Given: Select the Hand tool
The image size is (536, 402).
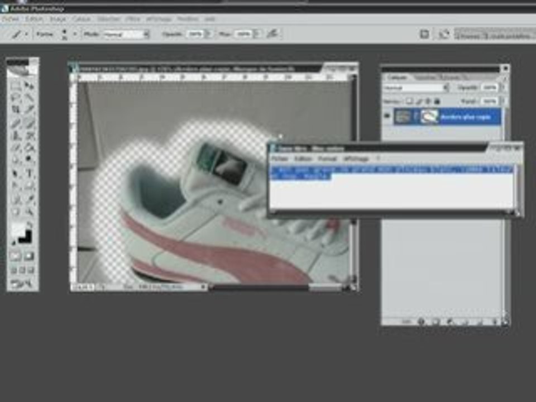Looking at the screenshot, I should pos(16,212).
